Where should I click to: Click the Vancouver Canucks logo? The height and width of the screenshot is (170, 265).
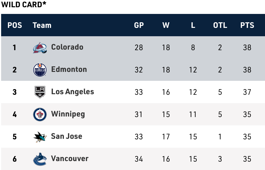pyautogui.click(x=40, y=159)
